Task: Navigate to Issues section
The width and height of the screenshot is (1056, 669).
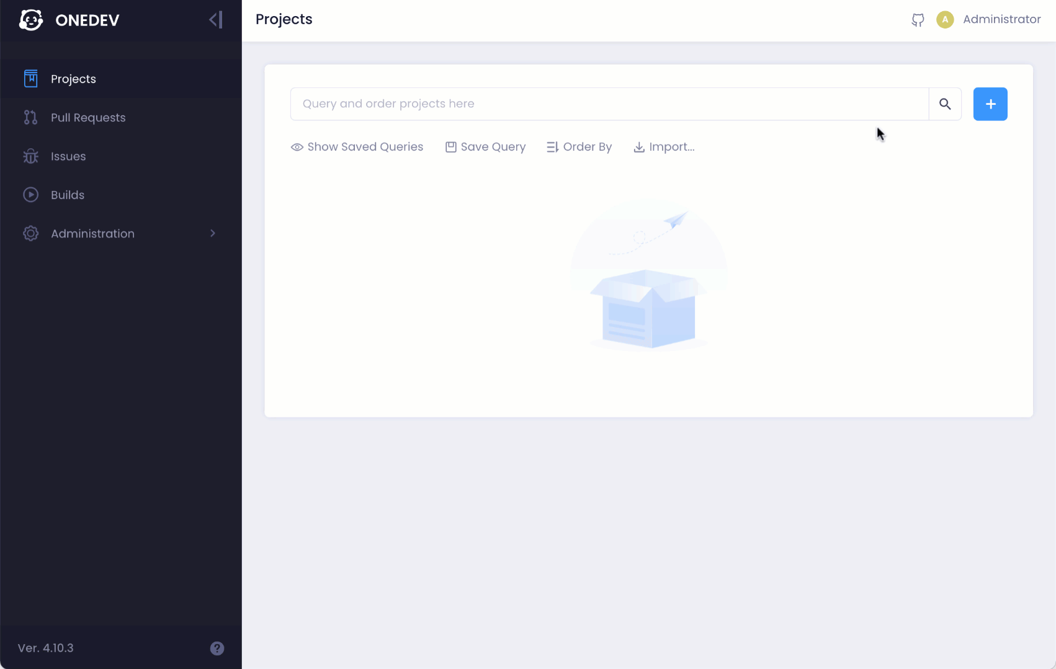Action: tap(121, 156)
